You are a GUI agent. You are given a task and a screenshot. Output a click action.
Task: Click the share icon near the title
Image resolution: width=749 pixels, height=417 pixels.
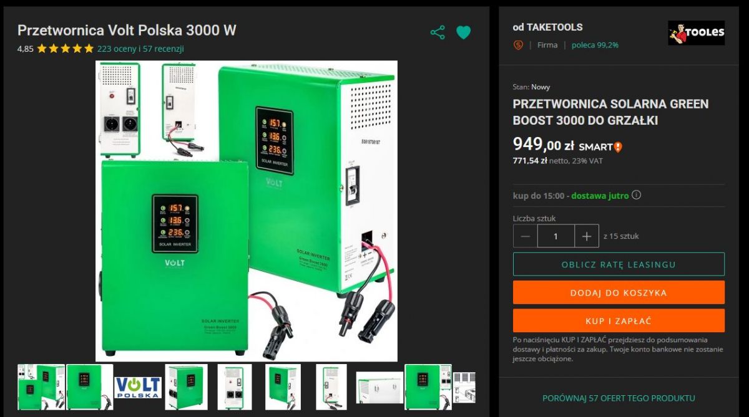coord(438,32)
